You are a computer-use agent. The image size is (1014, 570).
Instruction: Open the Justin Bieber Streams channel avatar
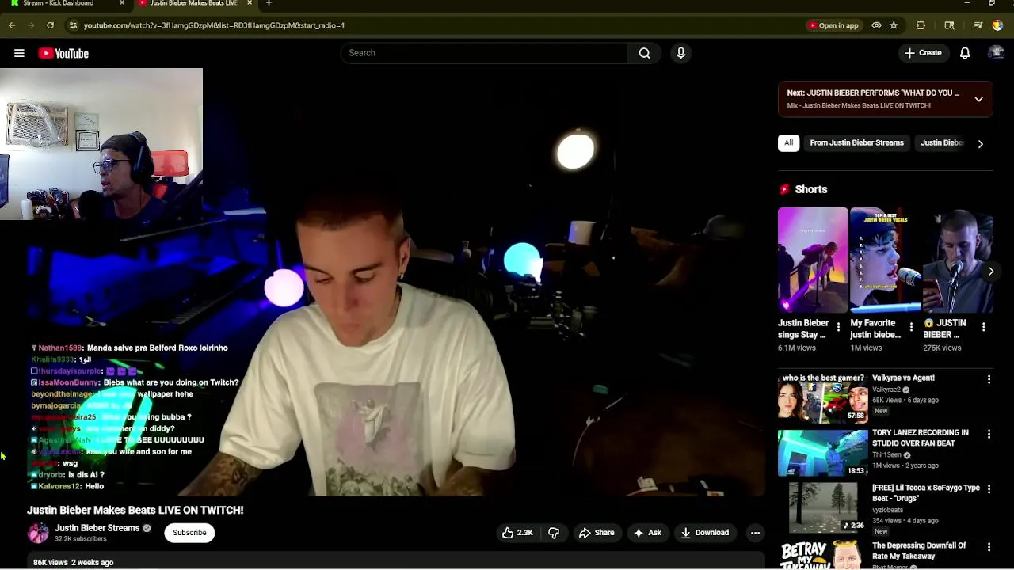coord(38,533)
